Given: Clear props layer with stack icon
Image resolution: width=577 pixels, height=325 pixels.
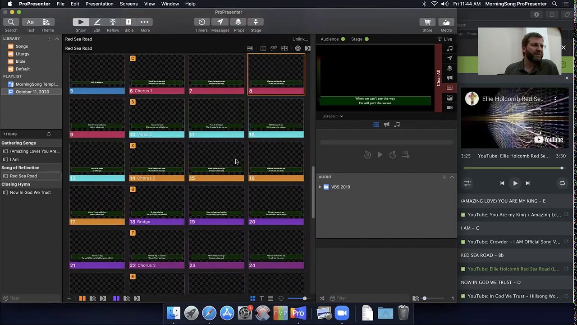Looking at the screenshot, I should [449, 68].
